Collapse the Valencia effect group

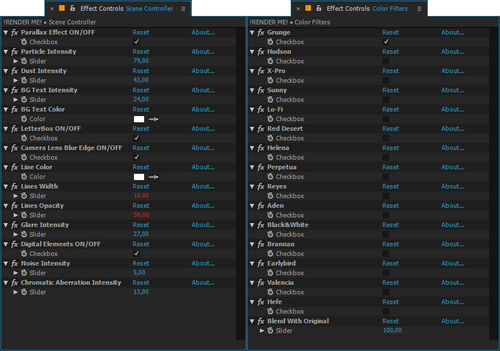[x=252, y=282]
